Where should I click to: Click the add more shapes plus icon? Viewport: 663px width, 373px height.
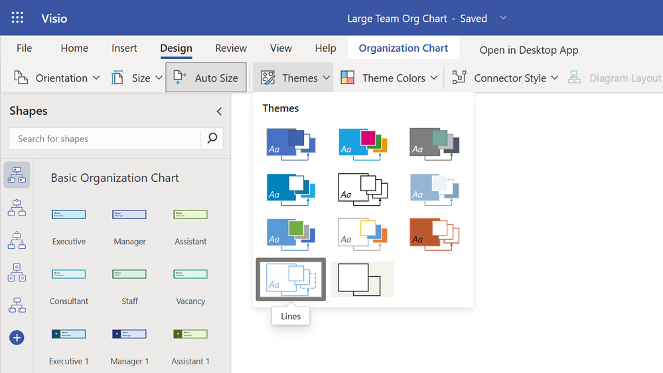[17, 338]
